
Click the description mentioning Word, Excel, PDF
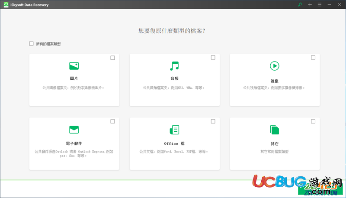[174, 152]
